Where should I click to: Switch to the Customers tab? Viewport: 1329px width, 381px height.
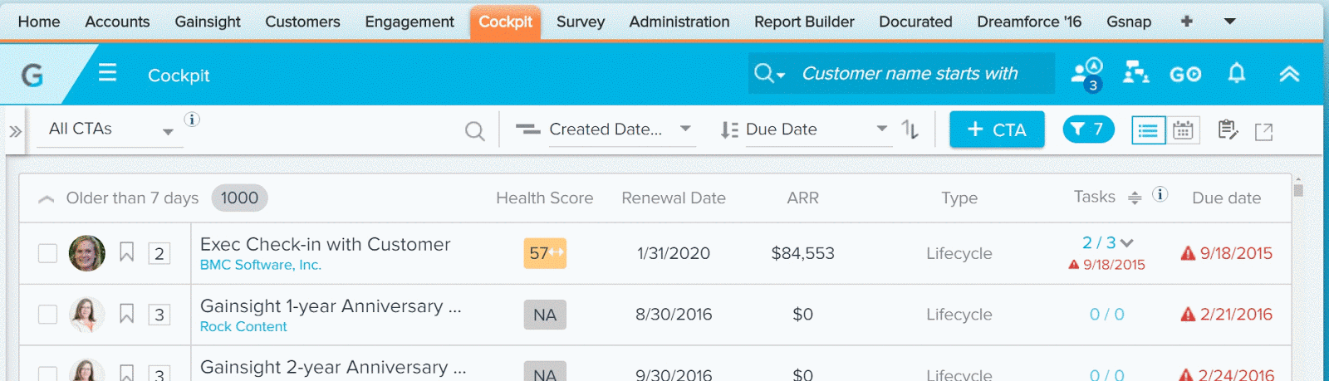tap(302, 22)
